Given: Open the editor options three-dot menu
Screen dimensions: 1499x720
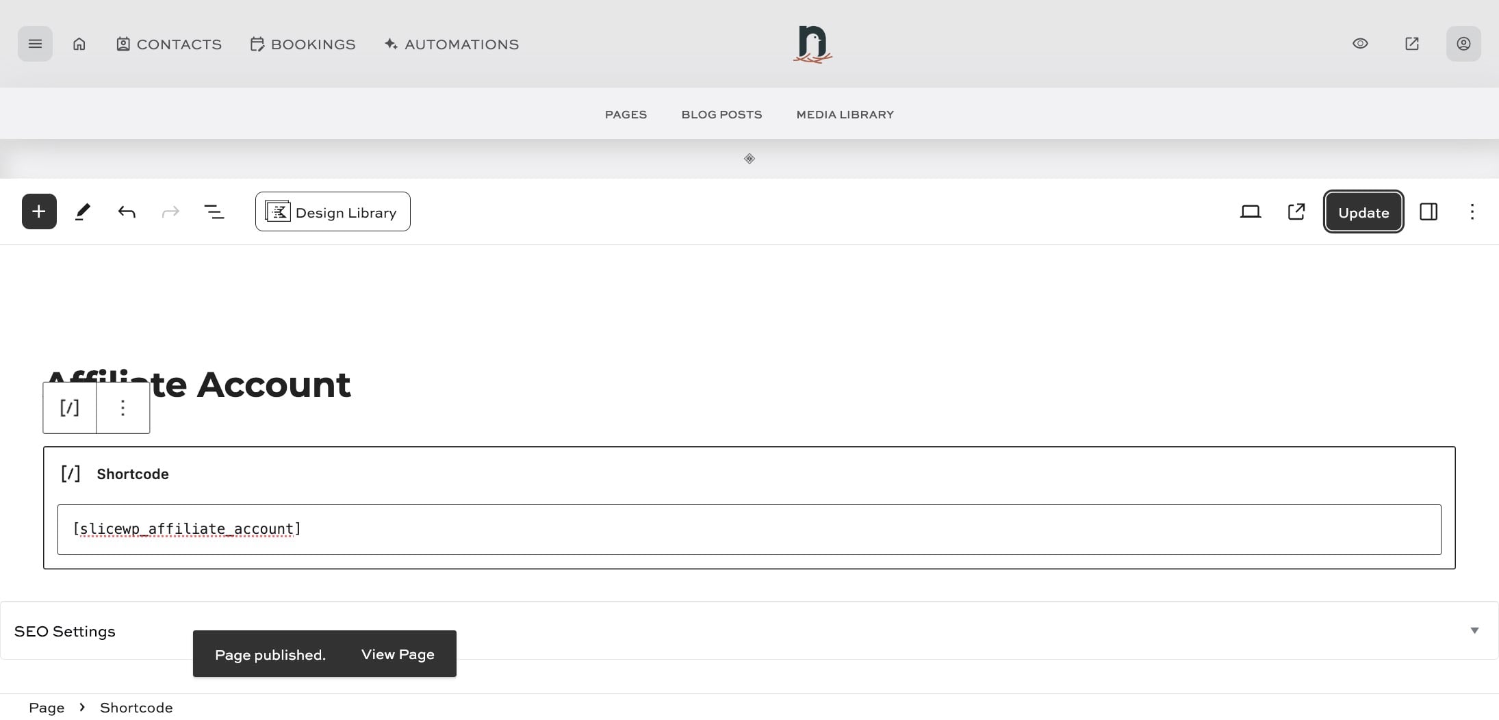Looking at the screenshot, I should 1472,211.
